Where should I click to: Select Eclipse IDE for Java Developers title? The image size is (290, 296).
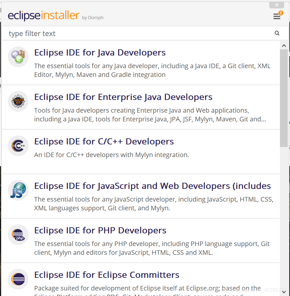point(100,52)
